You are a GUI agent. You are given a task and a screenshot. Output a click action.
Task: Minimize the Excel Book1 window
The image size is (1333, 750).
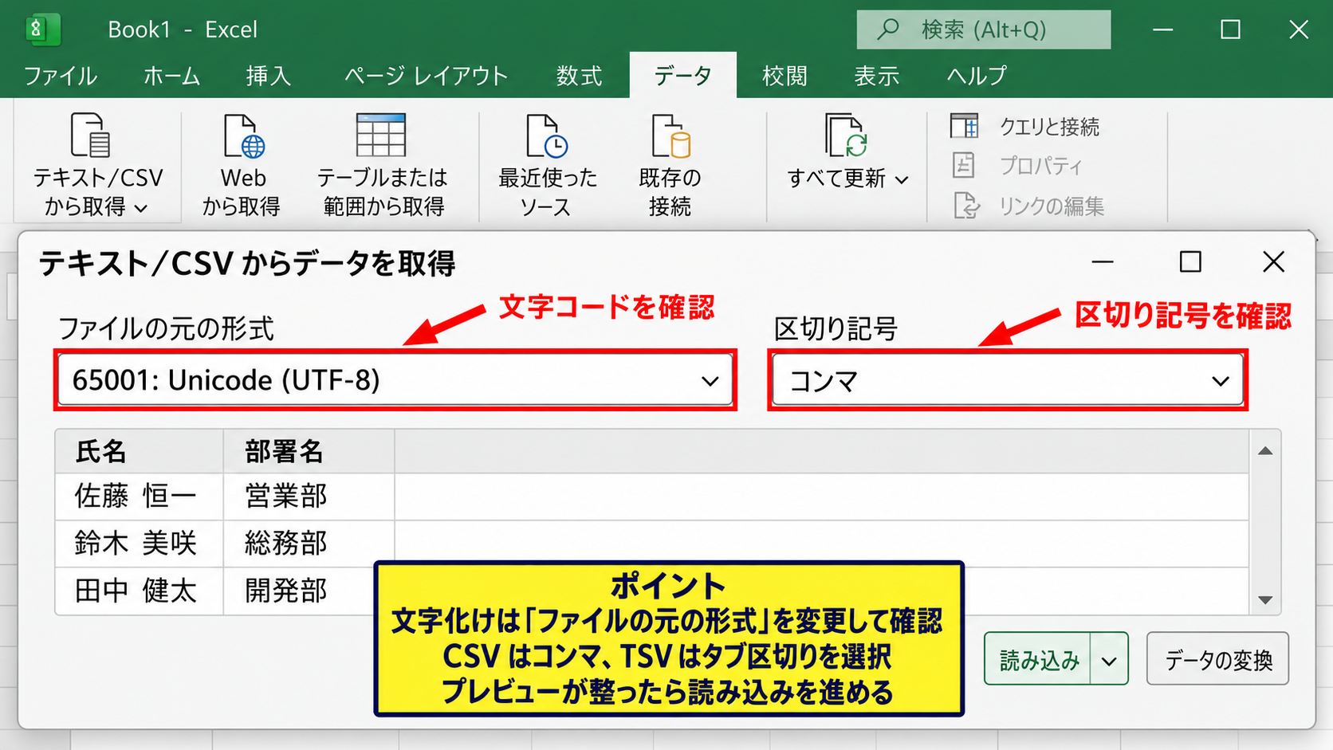pos(1163,29)
